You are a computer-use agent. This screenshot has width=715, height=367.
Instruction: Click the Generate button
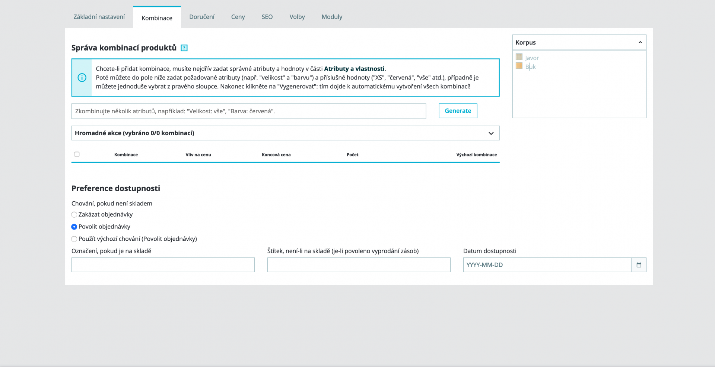[458, 111]
